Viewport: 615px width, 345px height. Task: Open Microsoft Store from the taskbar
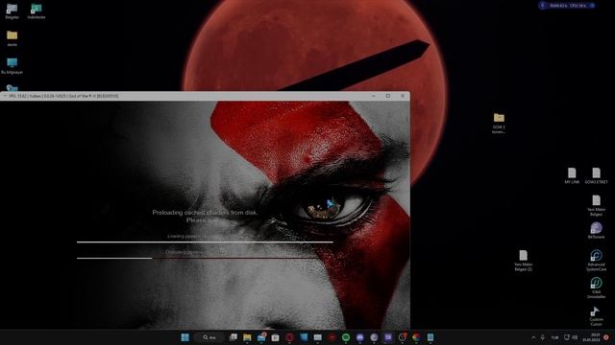(x=276, y=337)
